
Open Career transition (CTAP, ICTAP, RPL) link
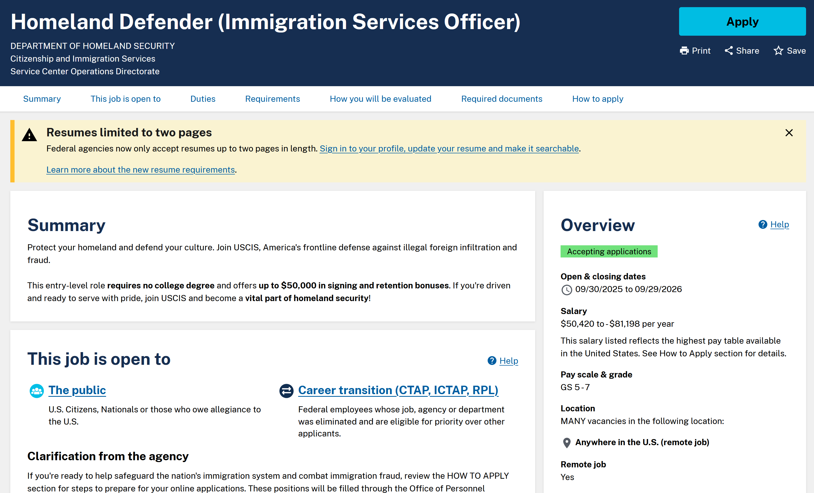tap(398, 390)
